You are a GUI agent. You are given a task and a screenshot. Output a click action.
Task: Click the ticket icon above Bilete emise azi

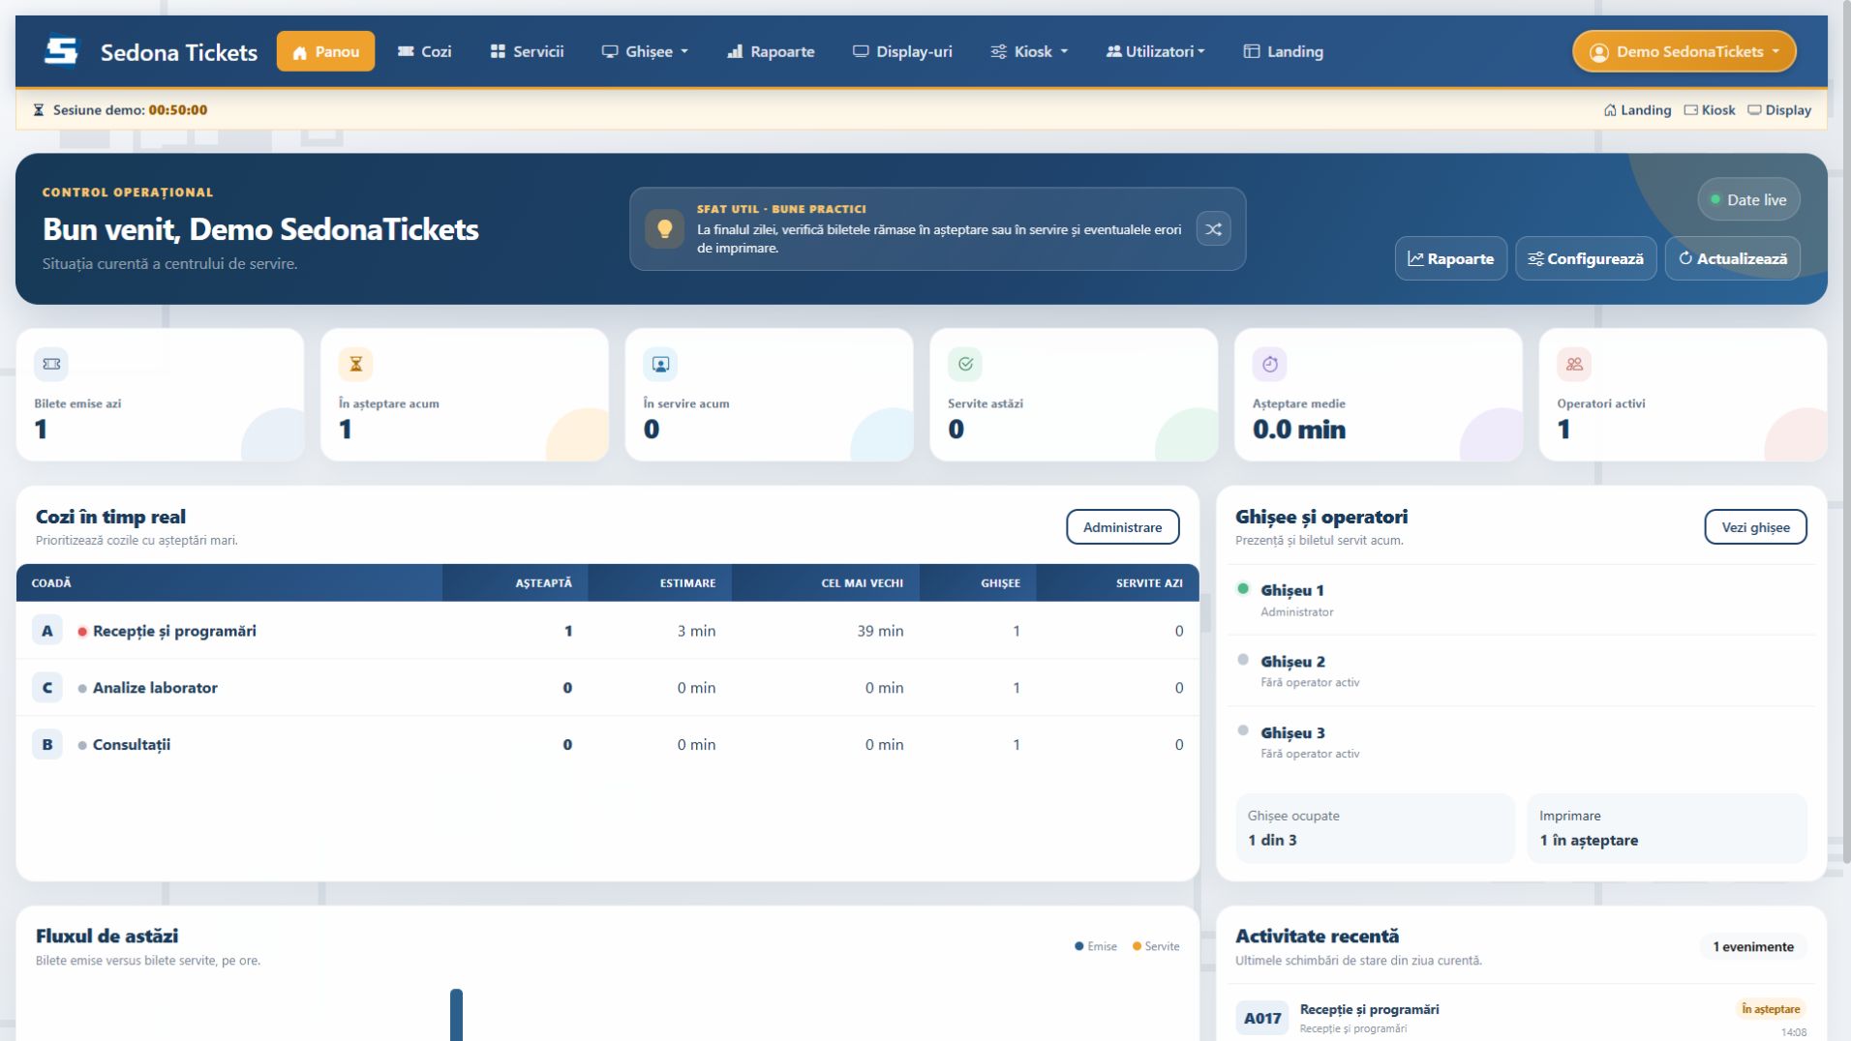[x=51, y=364]
